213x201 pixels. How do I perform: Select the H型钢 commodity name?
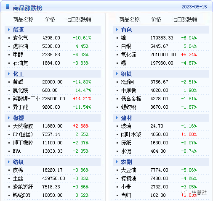128,82
